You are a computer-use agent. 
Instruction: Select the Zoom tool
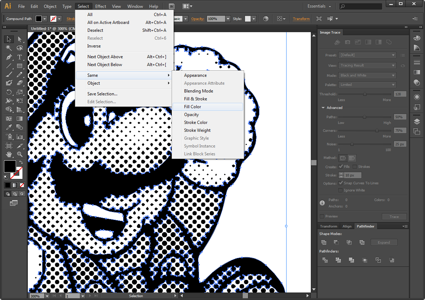tap(20, 154)
